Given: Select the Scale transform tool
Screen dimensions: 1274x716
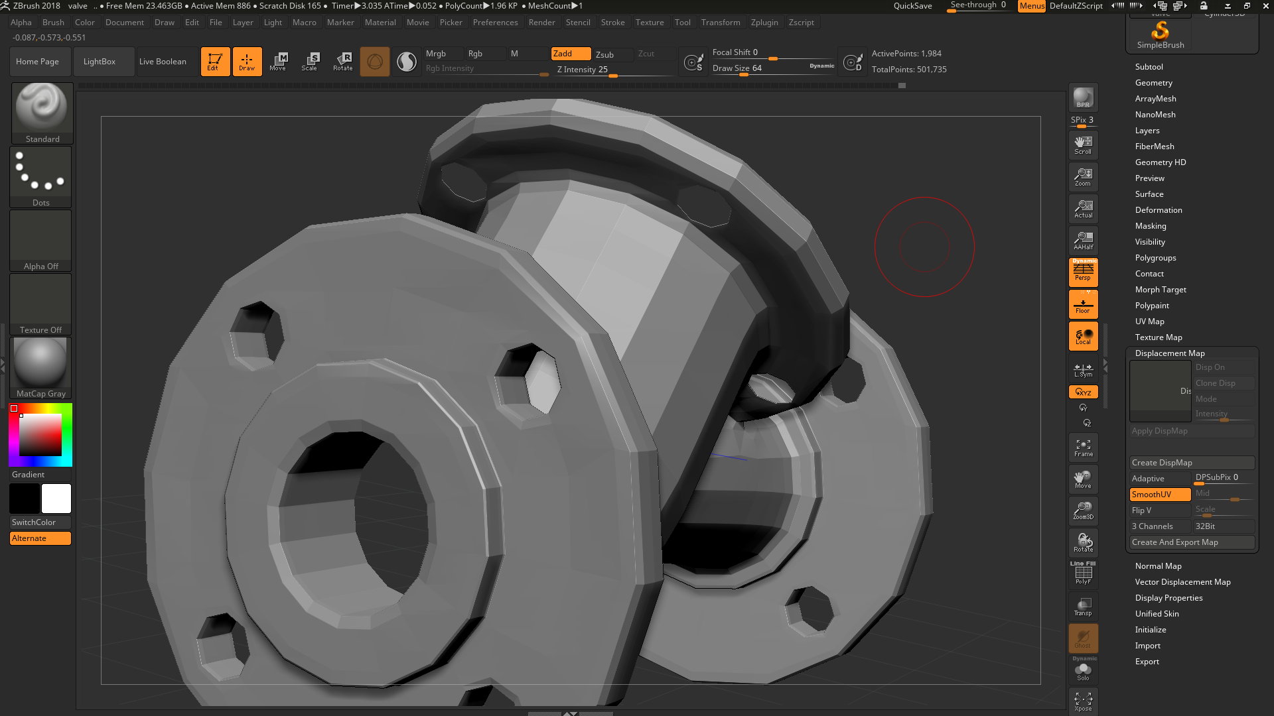Looking at the screenshot, I should (310, 62).
